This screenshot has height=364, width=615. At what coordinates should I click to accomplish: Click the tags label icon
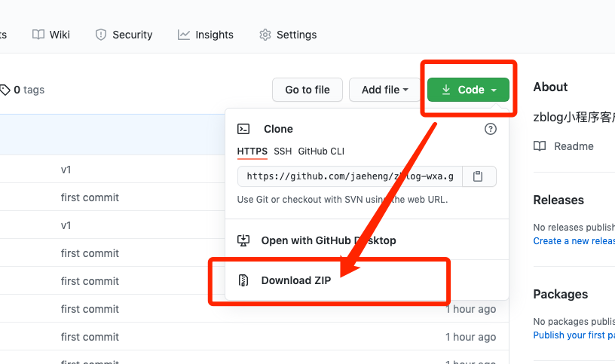(5, 90)
